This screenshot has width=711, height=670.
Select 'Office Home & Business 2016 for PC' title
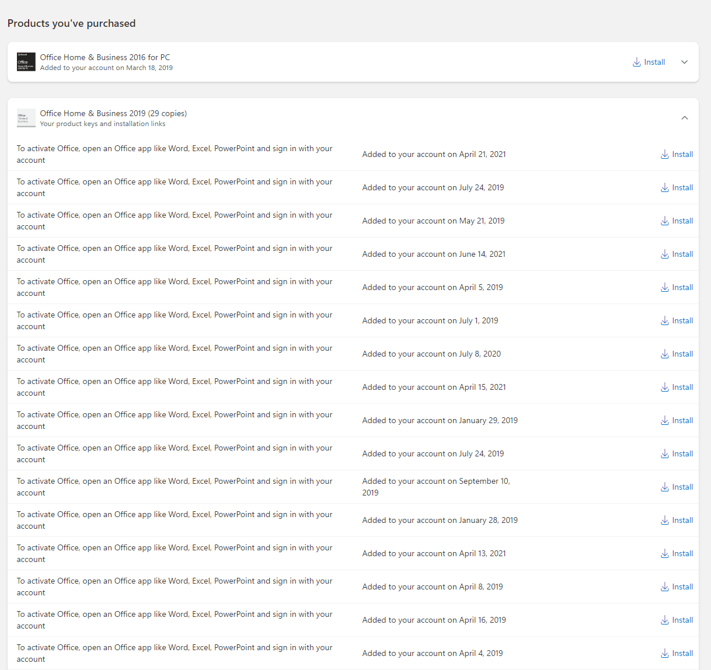(x=105, y=57)
